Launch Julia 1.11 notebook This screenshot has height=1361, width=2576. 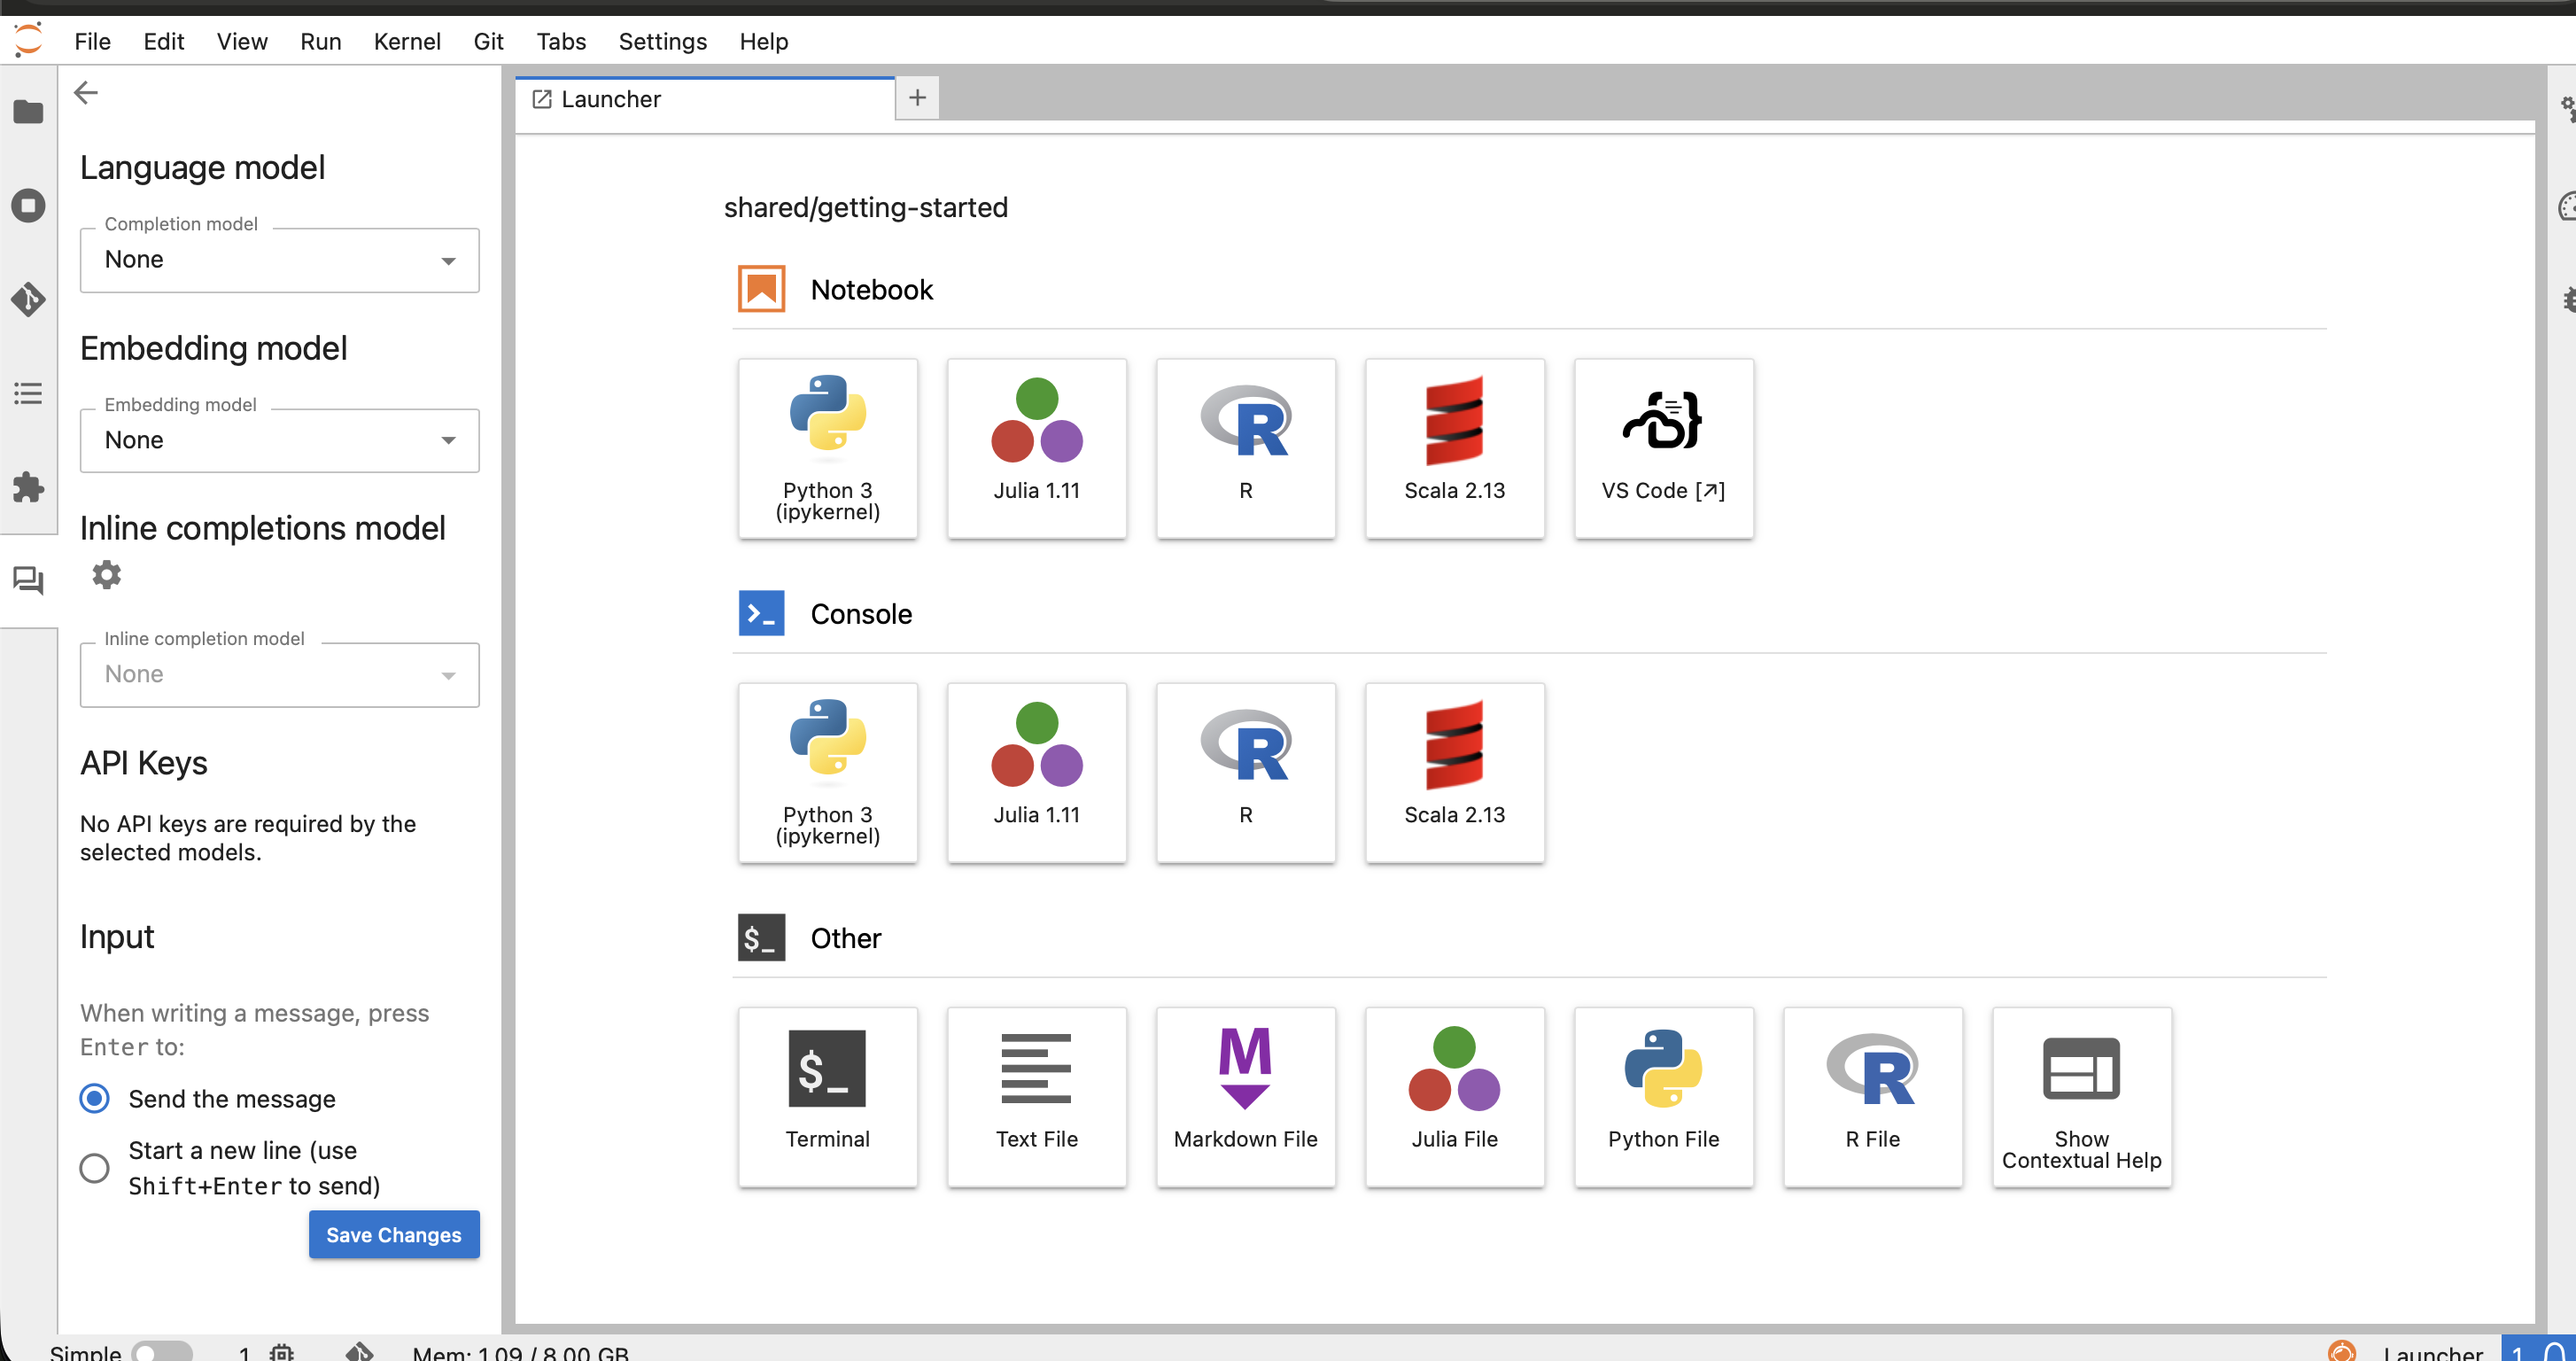coord(1036,449)
